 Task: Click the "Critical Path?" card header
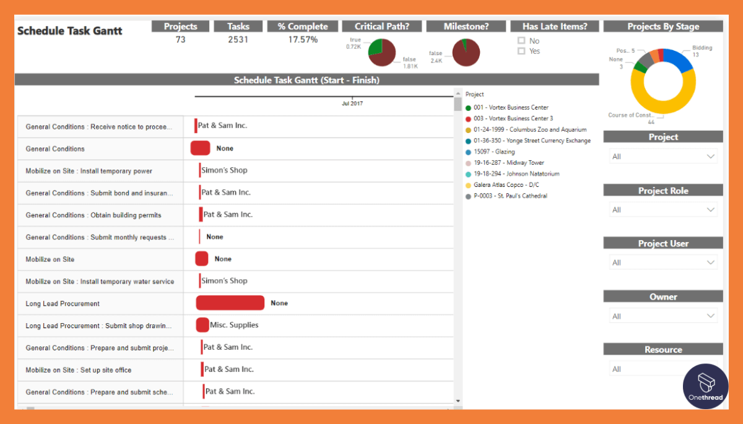click(381, 26)
